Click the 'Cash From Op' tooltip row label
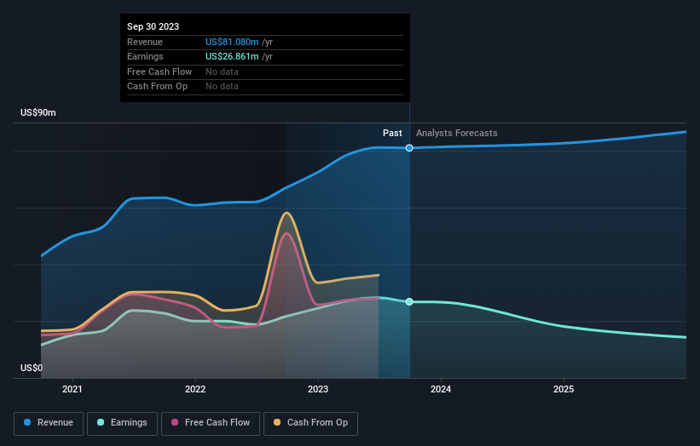 point(157,87)
